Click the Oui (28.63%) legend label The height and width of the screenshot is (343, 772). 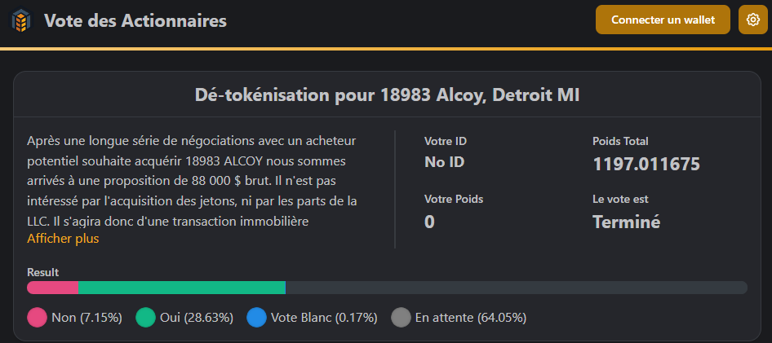pos(197,317)
